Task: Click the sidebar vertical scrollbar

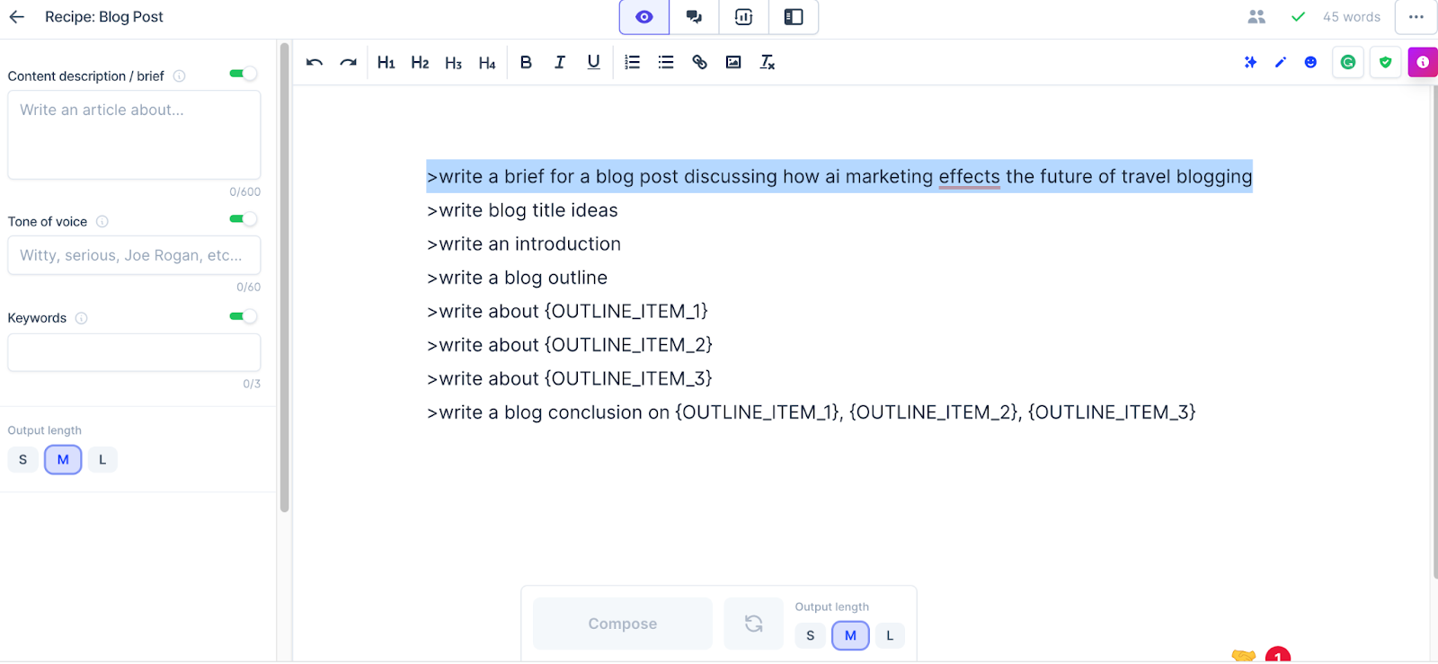Action: coord(285,279)
